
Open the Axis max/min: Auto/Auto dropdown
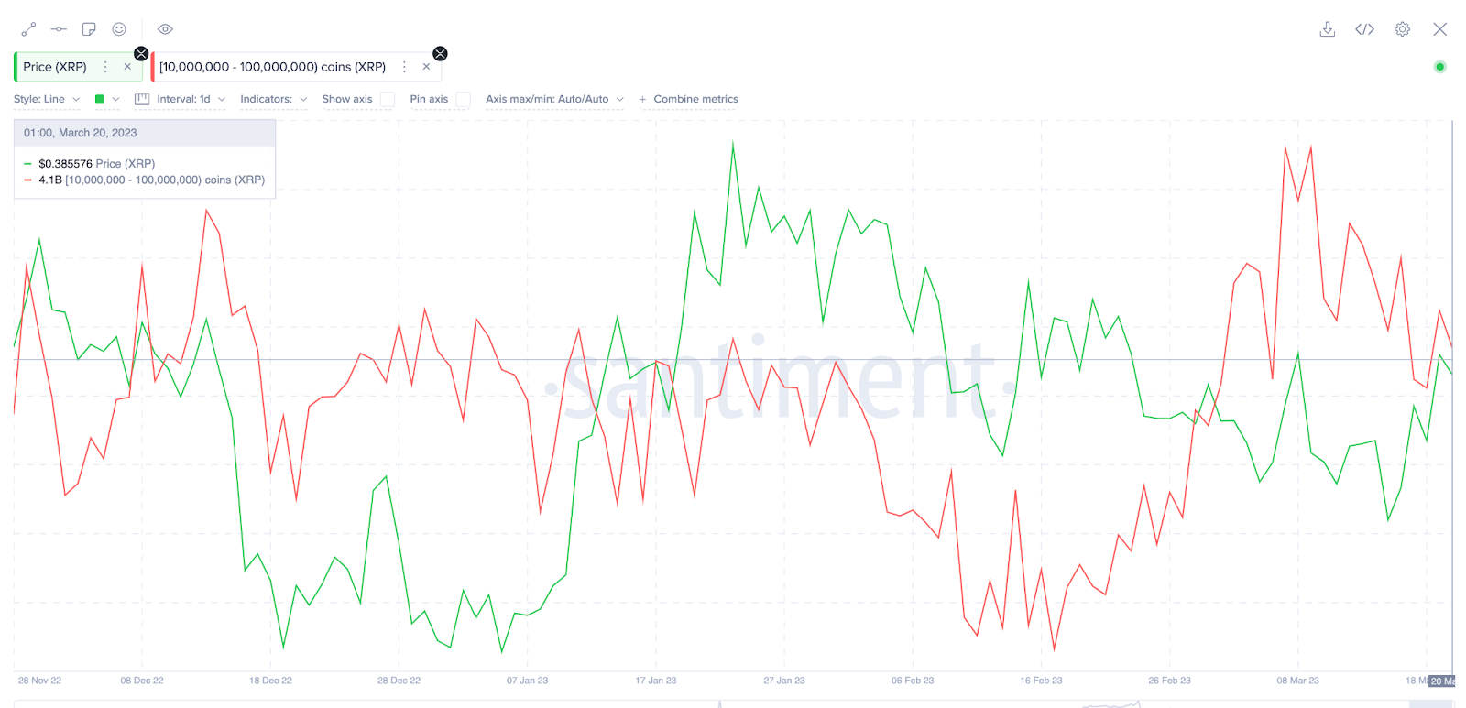coord(554,99)
